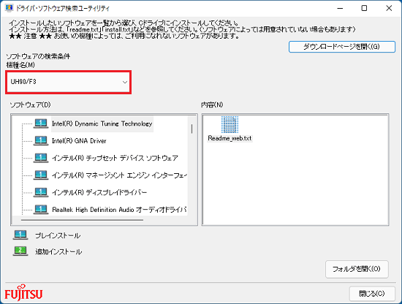Select Intel(R) Dynamic Tuning Technology entry
Image resolution: width=402 pixels, height=304 pixels.
click(x=102, y=123)
